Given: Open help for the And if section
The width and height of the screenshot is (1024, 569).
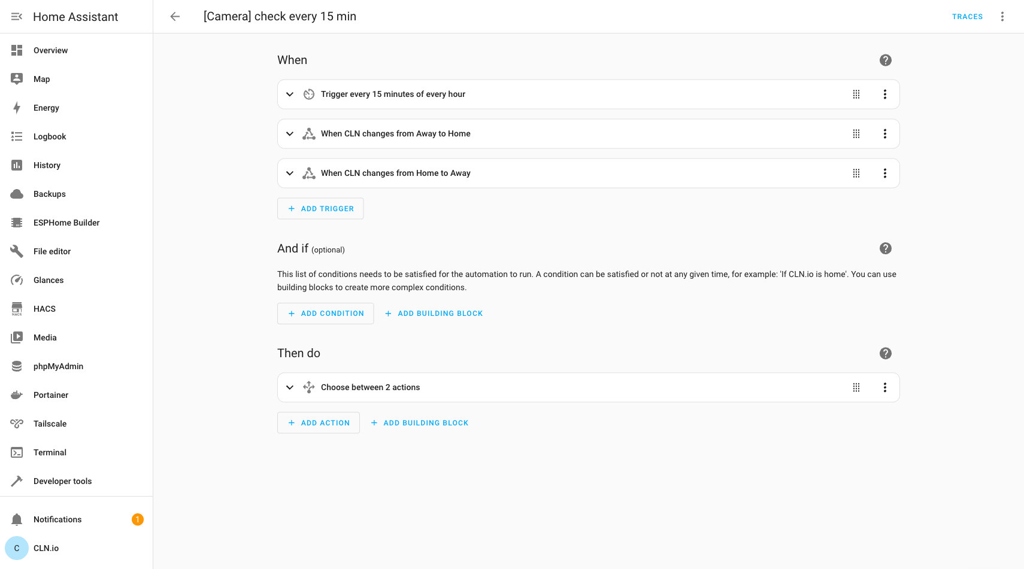Looking at the screenshot, I should 886,248.
